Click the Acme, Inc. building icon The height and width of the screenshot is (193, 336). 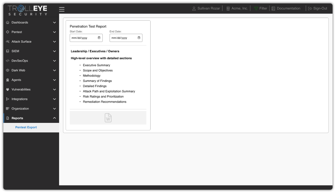(x=228, y=9)
